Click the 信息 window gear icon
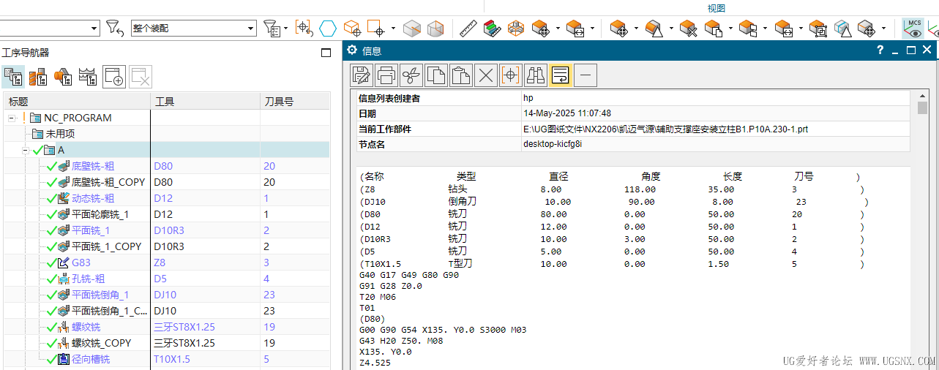This screenshot has height=370, width=939. pos(352,50)
